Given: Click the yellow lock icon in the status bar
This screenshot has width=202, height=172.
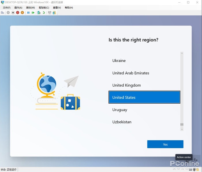Looking at the screenshot, I should tap(197, 169).
